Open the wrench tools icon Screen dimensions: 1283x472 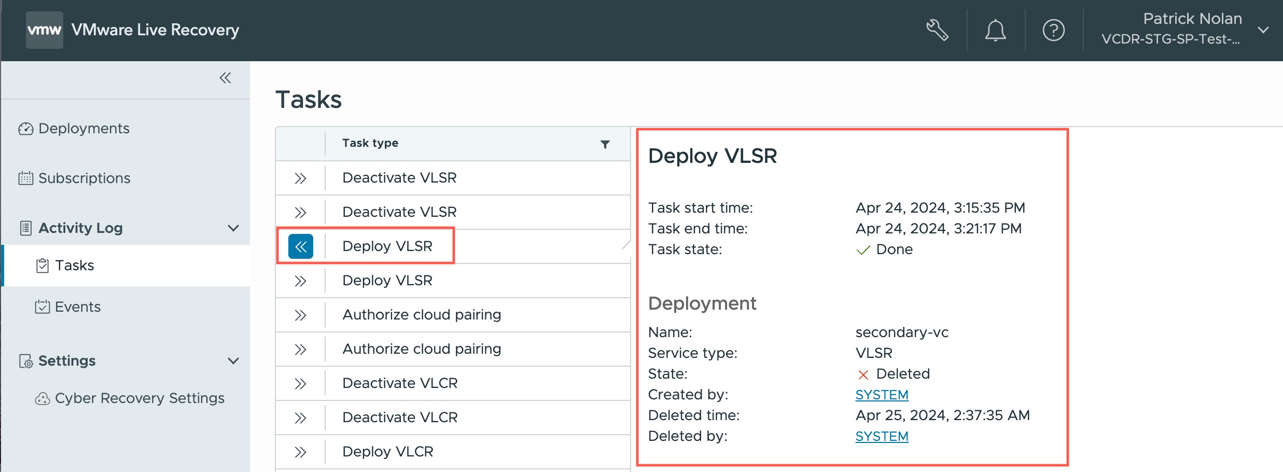(937, 30)
